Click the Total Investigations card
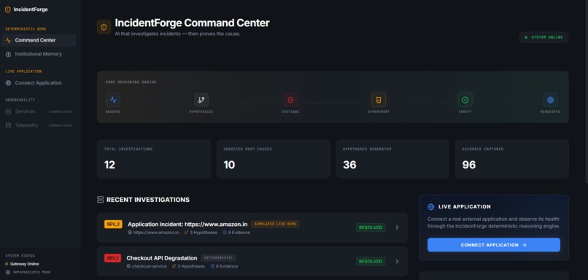Image resolution: width=588 pixels, height=280 pixels. click(154, 158)
